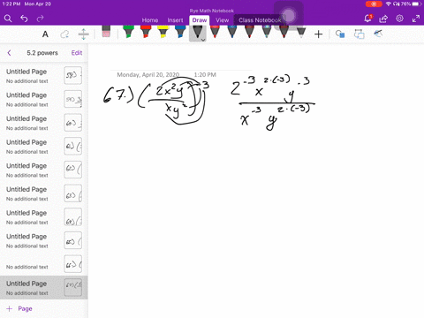
Task: Choose the insert space tool
Action: (x=84, y=34)
